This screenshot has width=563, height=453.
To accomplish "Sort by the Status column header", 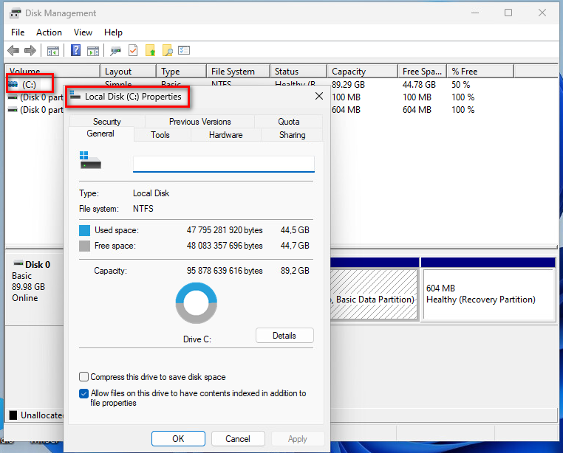I will pyautogui.click(x=298, y=72).
